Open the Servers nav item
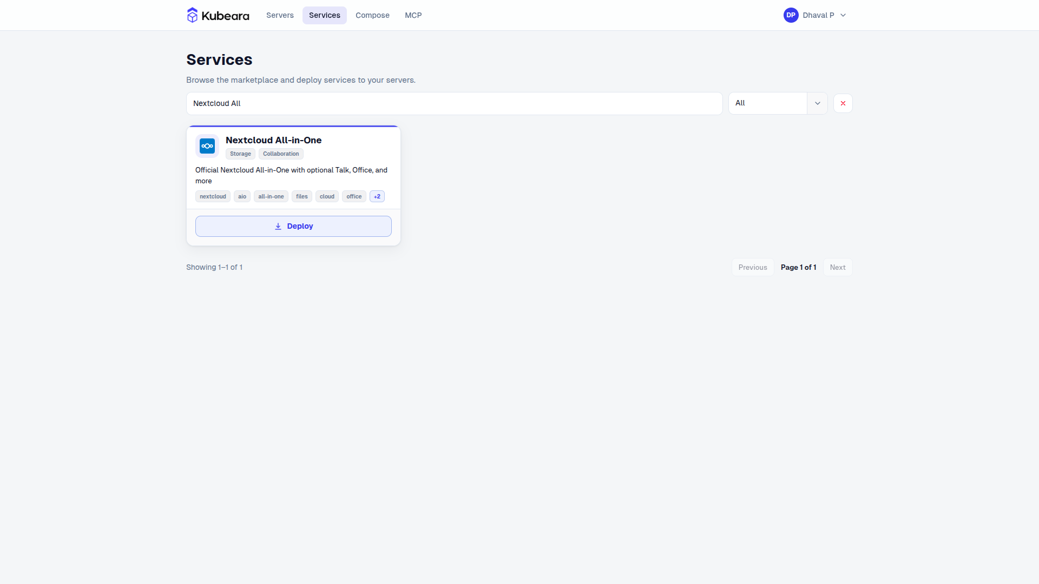This screenshot has width=1039, height=584. coord(280,15)
